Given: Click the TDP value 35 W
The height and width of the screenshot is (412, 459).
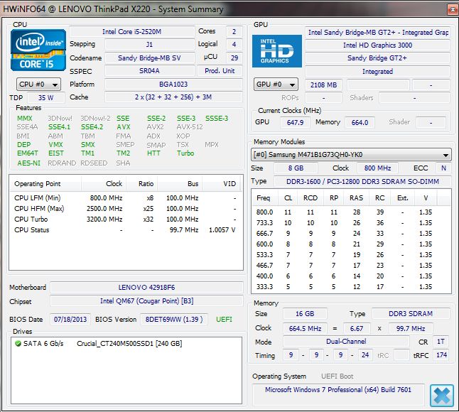Looking at the screenshot, I should [46, 98].
